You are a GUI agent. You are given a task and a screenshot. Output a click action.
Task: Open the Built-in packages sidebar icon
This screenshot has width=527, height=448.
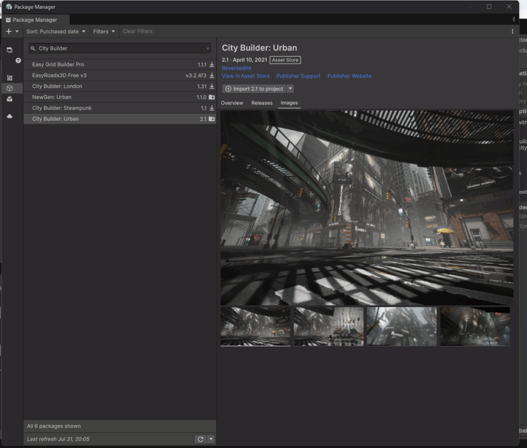pos(9,99)
